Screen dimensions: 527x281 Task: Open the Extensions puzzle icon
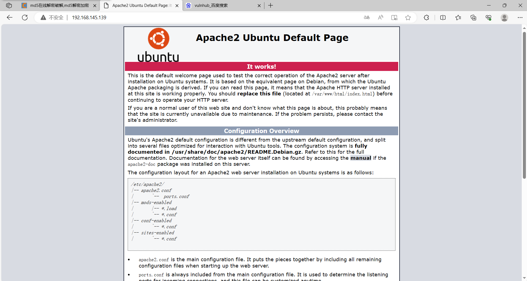[x=426, y=18]
